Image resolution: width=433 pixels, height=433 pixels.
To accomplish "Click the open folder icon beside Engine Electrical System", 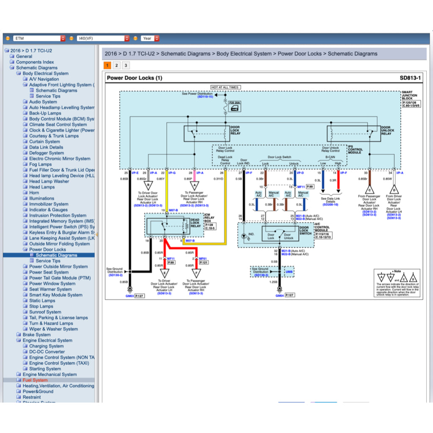I will tap(19, 340).
